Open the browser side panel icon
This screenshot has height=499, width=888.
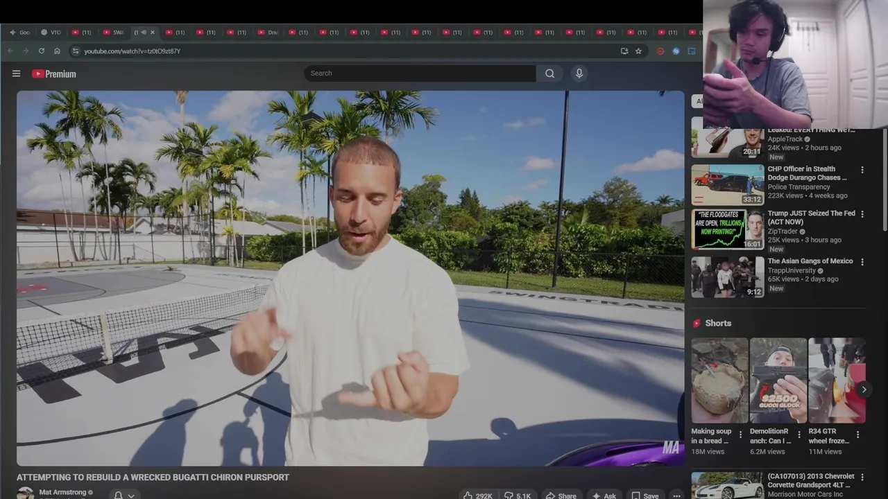[x=692, y=51]
